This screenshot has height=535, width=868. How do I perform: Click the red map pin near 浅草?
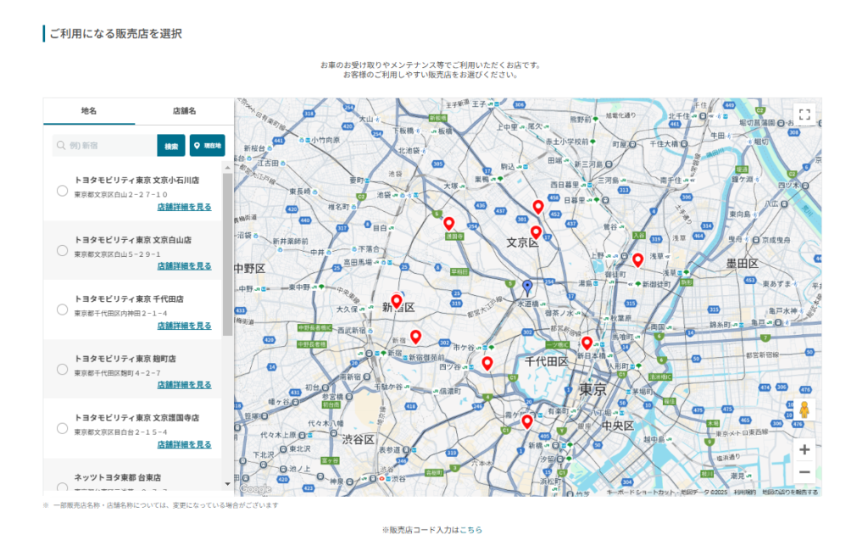(637, 260)
